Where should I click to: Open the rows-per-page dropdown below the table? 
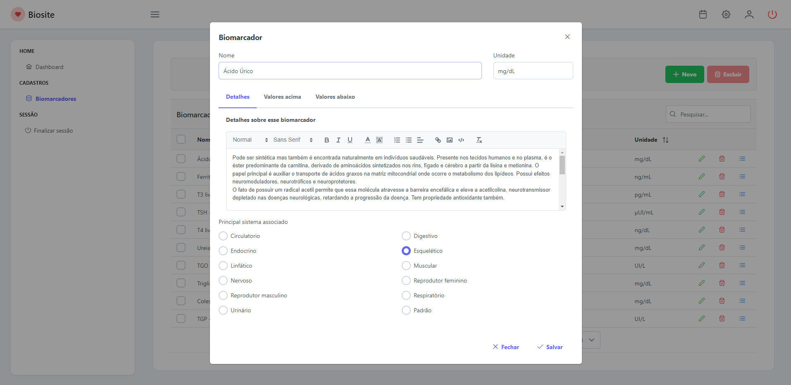click(591, 340)
